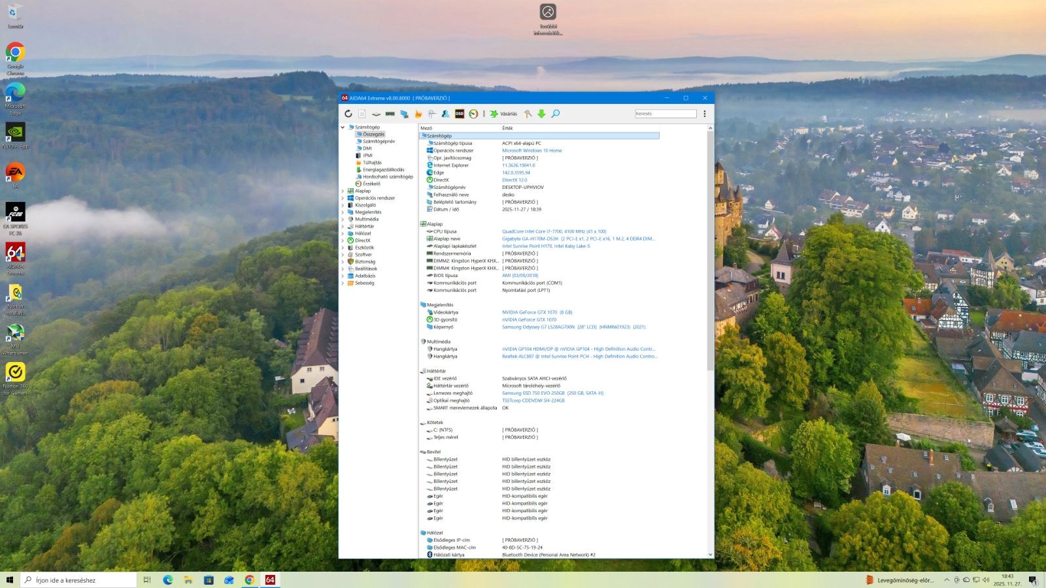
Task: Start the flame stability test icon
Action: pos(418,114)
